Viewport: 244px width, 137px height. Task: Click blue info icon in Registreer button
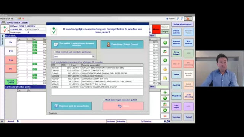coord(56,106)
